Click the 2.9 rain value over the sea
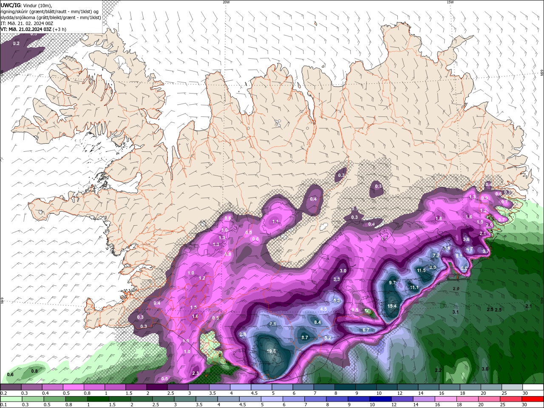544x408 pixels. point(456,289)
